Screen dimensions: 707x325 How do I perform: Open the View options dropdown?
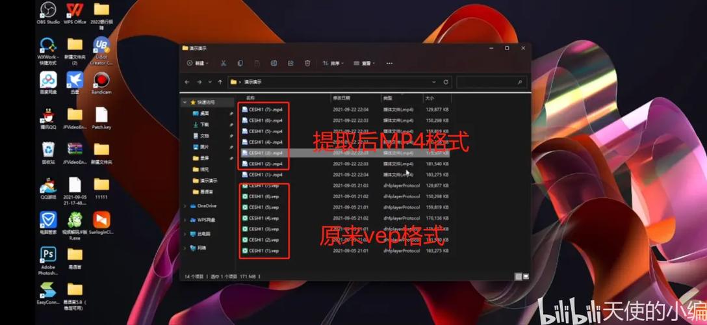pos(365,64)
